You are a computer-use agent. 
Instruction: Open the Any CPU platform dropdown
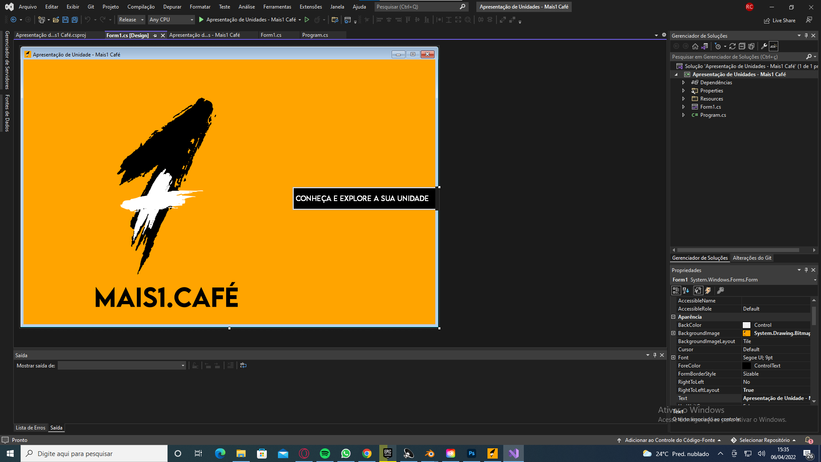pos(171,20)
